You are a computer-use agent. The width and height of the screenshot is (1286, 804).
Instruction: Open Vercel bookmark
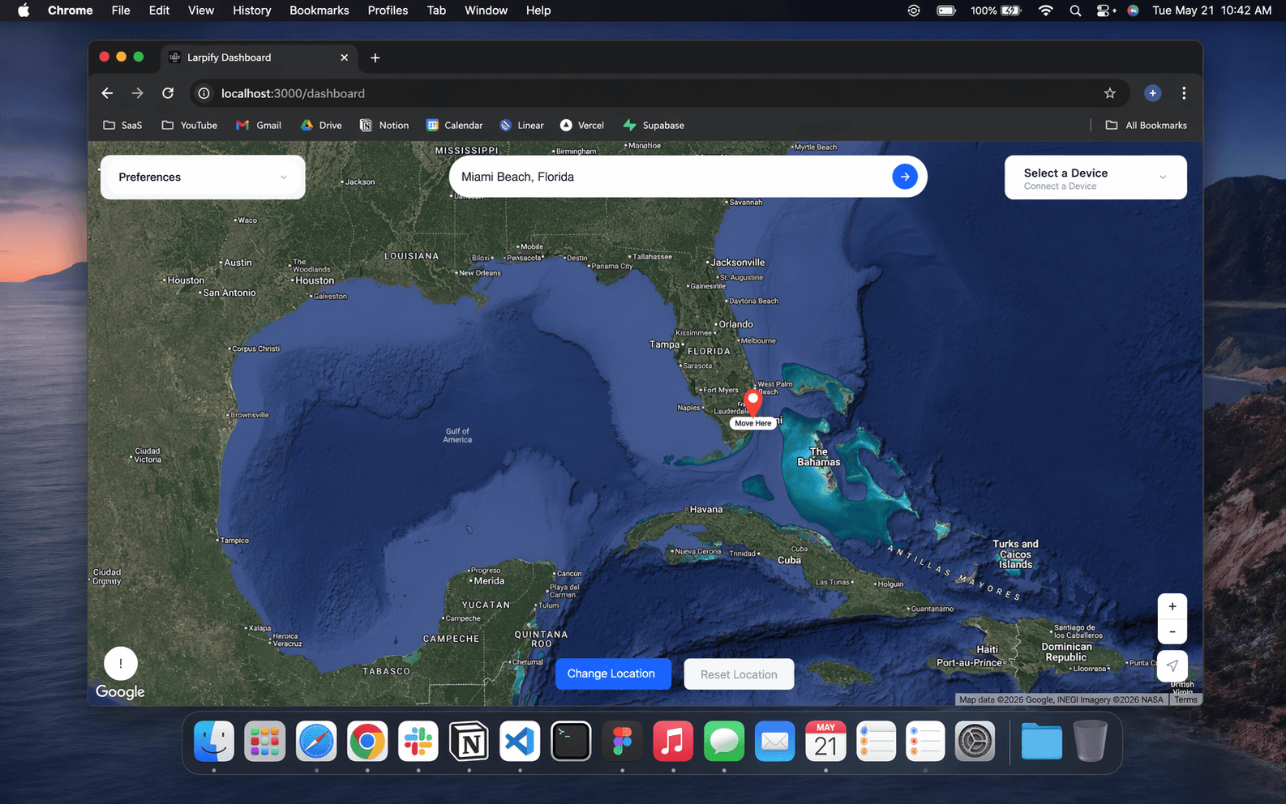pos(582,126)
